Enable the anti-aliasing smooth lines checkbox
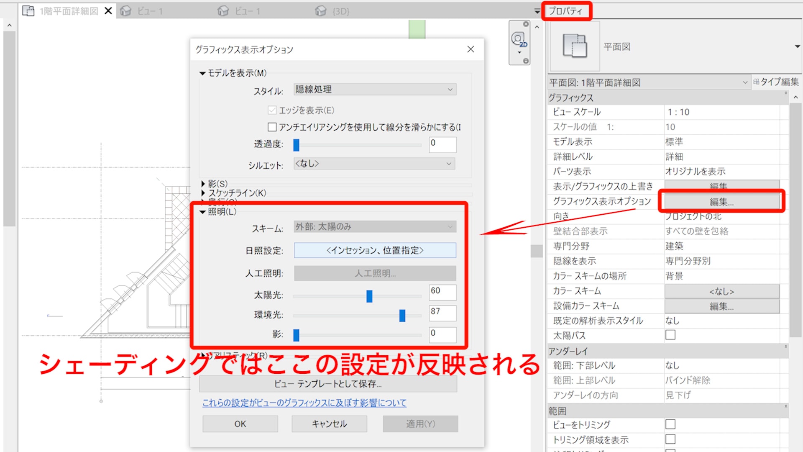 tap(272, 127)
